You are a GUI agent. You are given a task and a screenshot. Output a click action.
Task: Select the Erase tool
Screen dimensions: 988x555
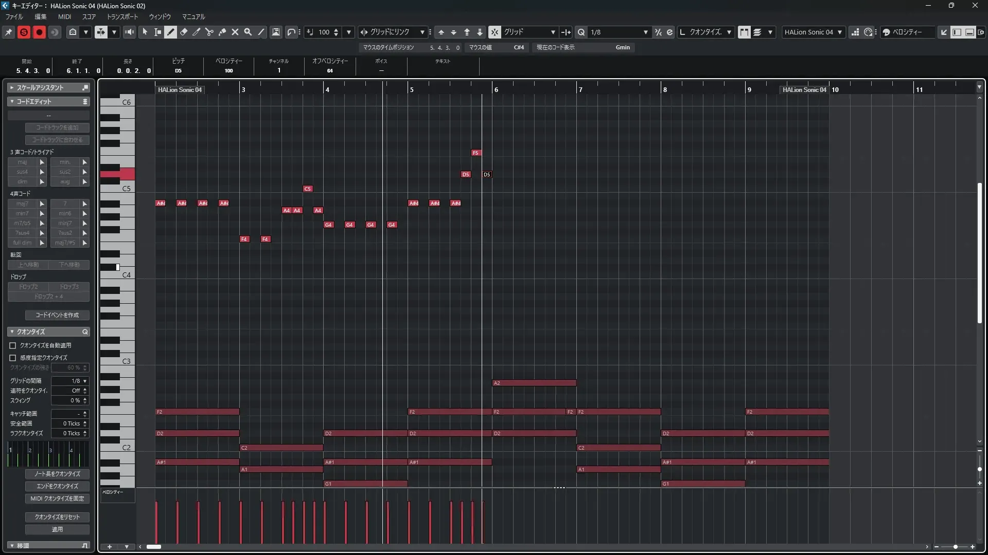(184, 32)
